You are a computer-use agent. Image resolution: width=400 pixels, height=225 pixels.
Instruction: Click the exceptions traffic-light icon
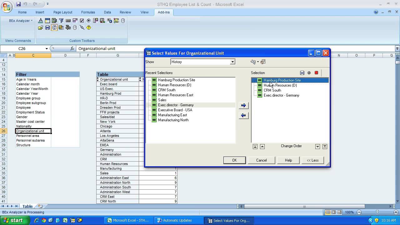coord(102,21)
